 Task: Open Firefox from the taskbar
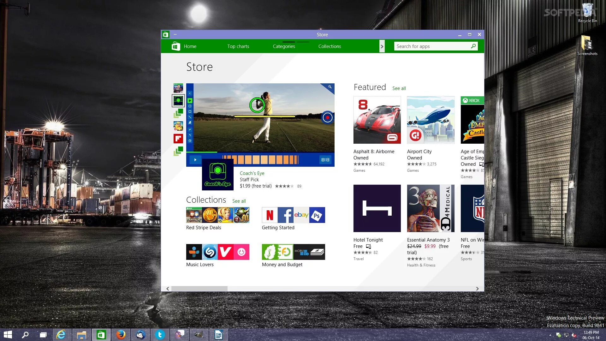point(121,335)
